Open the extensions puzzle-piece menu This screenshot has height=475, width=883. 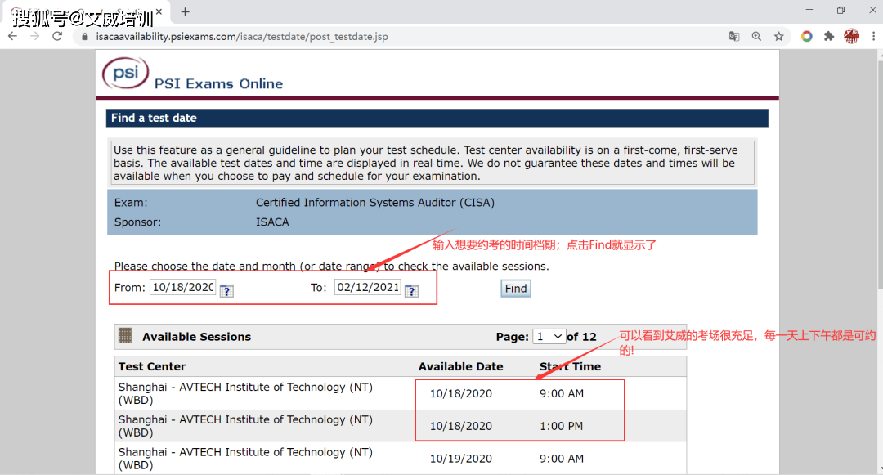829,37
